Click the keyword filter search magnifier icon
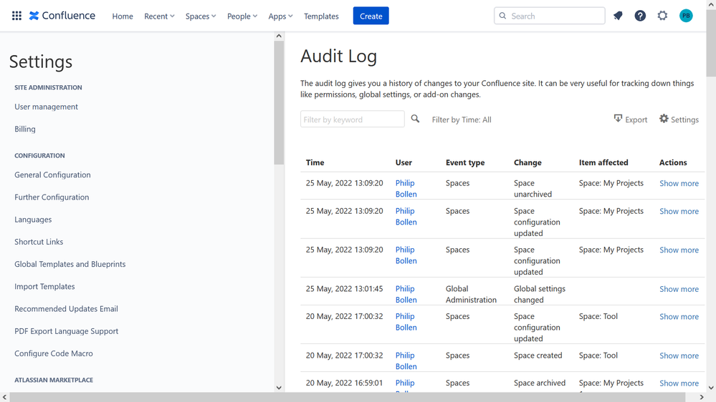 point(415,119)
